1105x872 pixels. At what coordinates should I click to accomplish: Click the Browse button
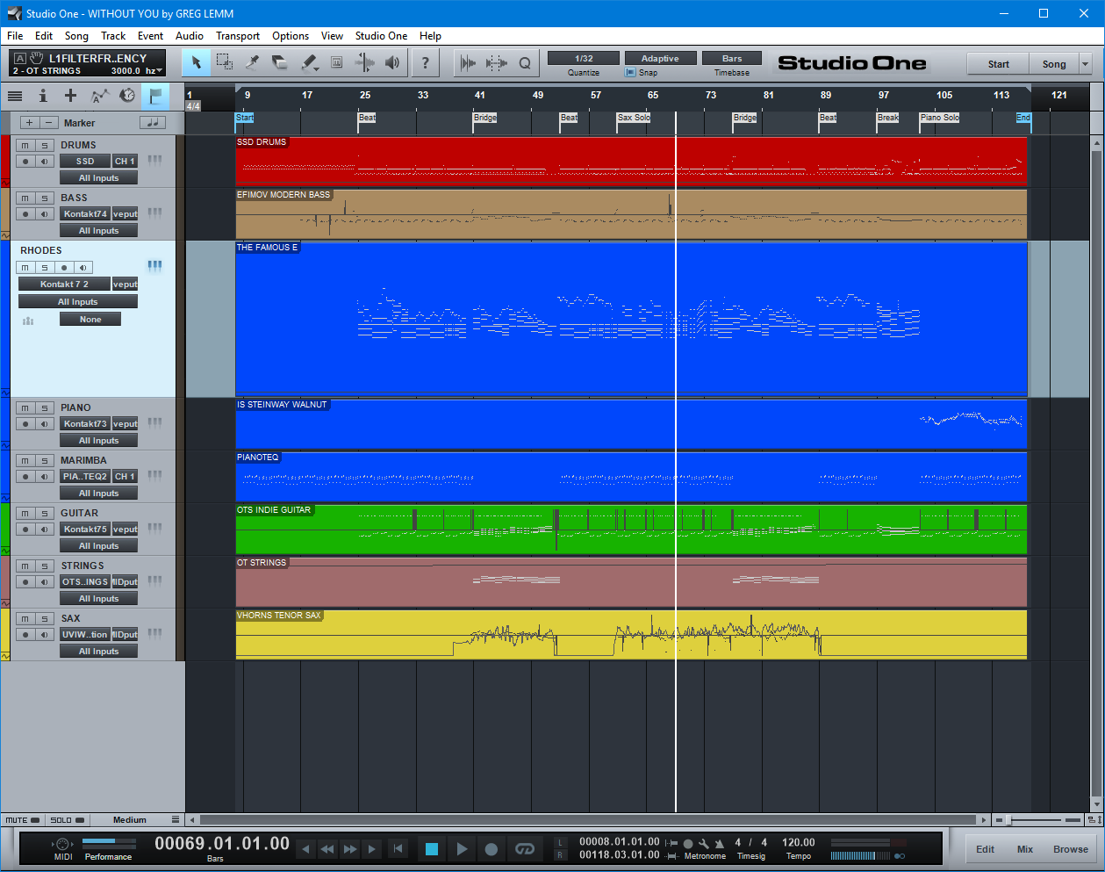[1071, 849]
